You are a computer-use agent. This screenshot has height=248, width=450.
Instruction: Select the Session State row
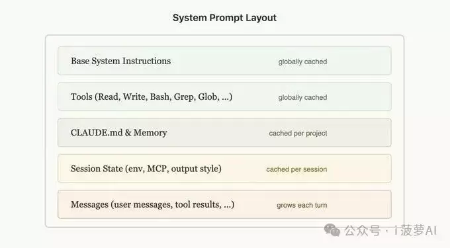tap(224, 169)
